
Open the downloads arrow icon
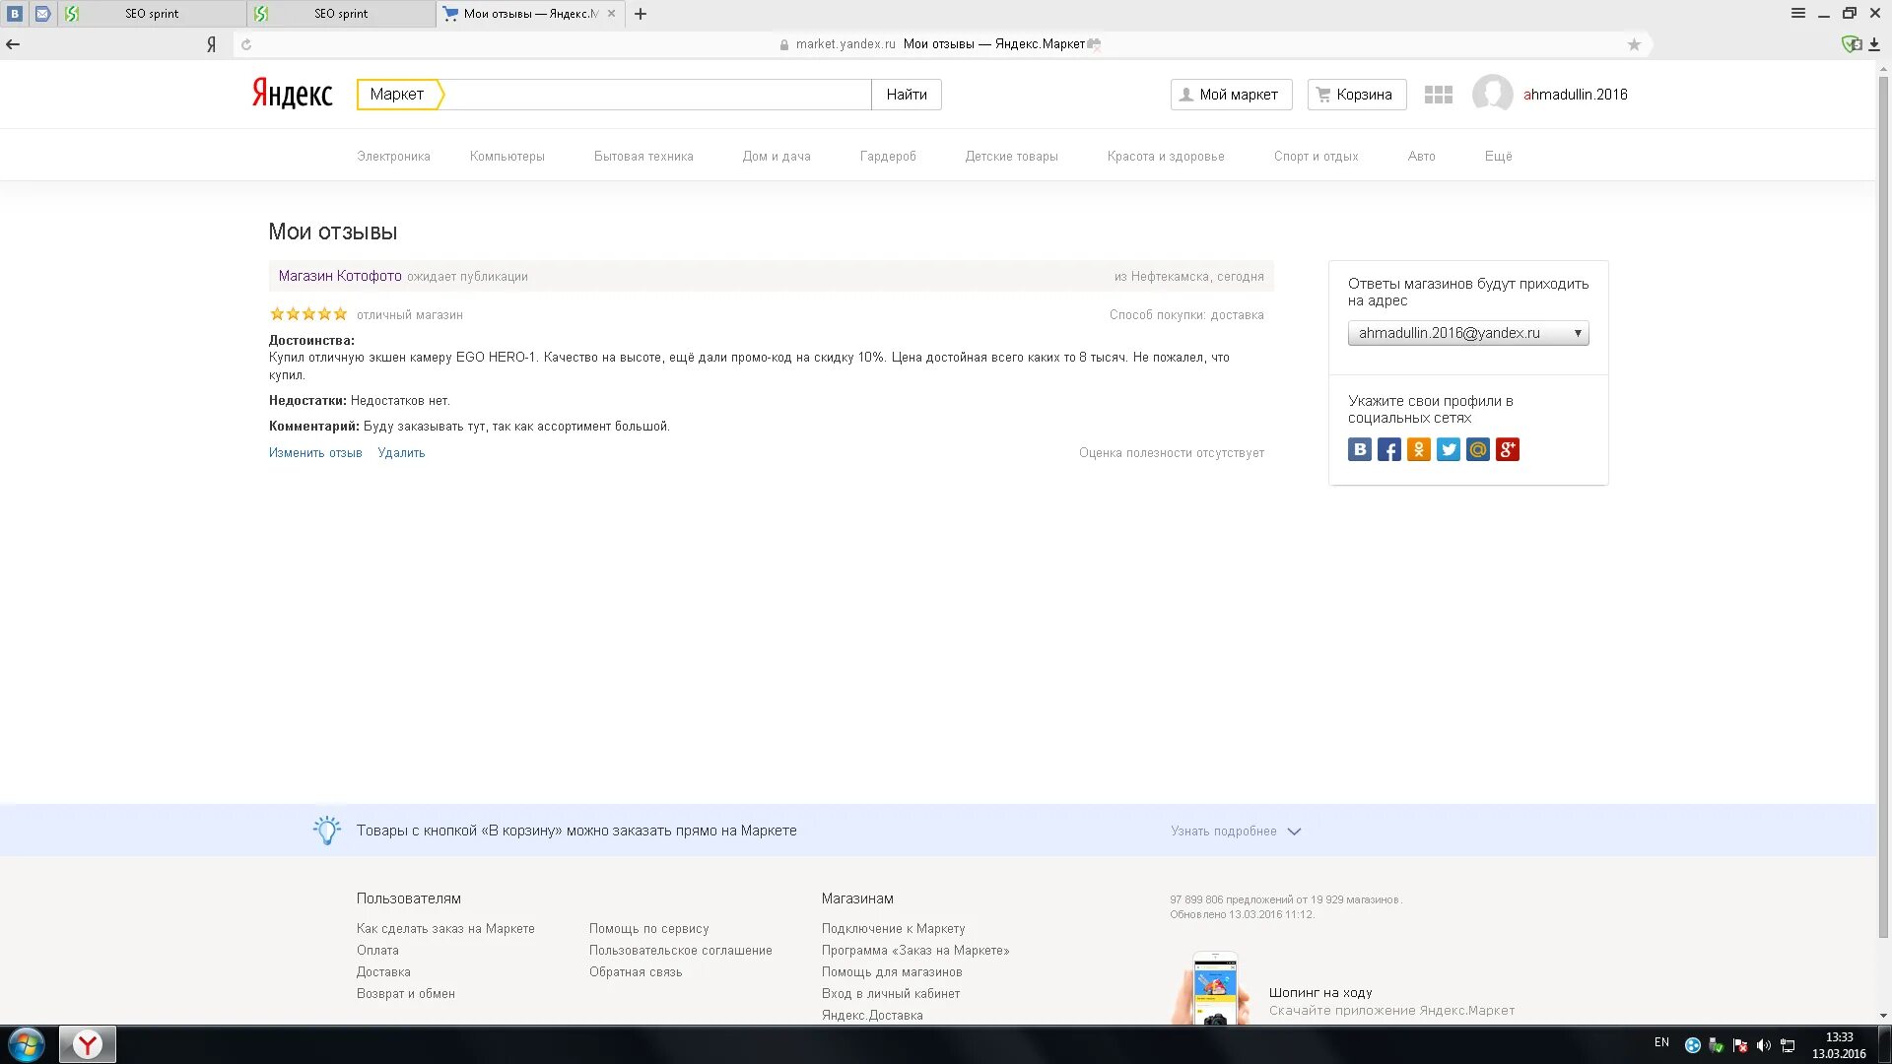(1874, 44)
